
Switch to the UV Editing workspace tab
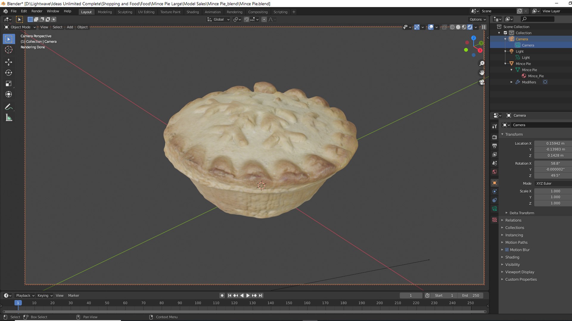pyautogui.click(x=146, y=12)
